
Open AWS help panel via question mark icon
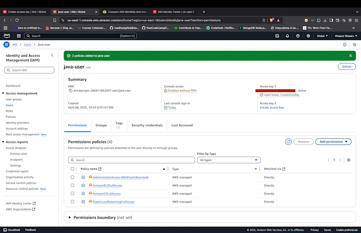pos(297,36)
